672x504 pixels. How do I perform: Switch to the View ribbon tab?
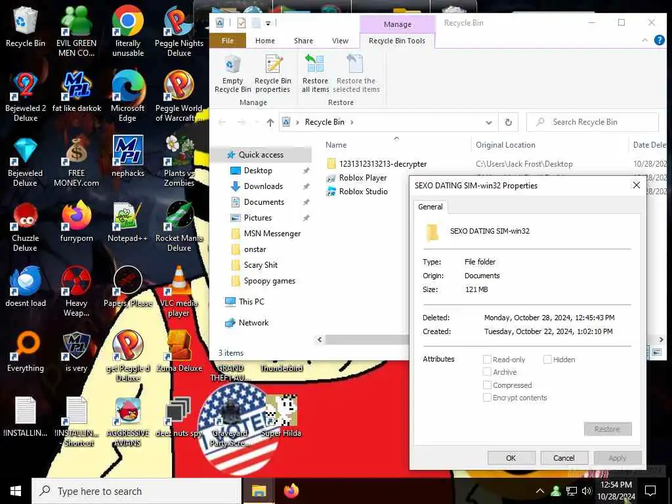coord(341,41)
